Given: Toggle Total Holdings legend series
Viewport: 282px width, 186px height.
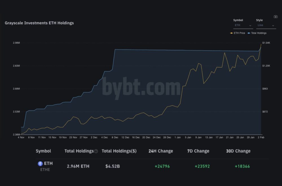Looking at the screenshot, I should (257, 33).
